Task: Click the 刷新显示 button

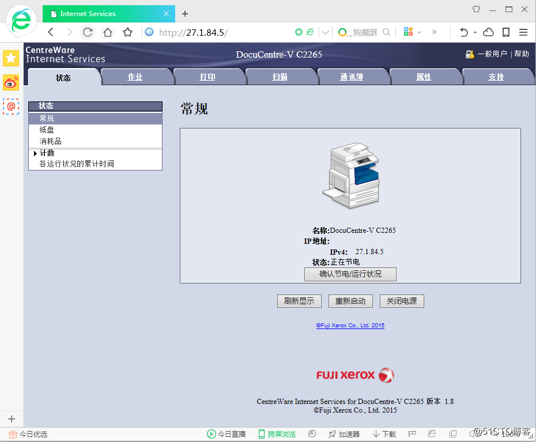Action: pos(299,301)
